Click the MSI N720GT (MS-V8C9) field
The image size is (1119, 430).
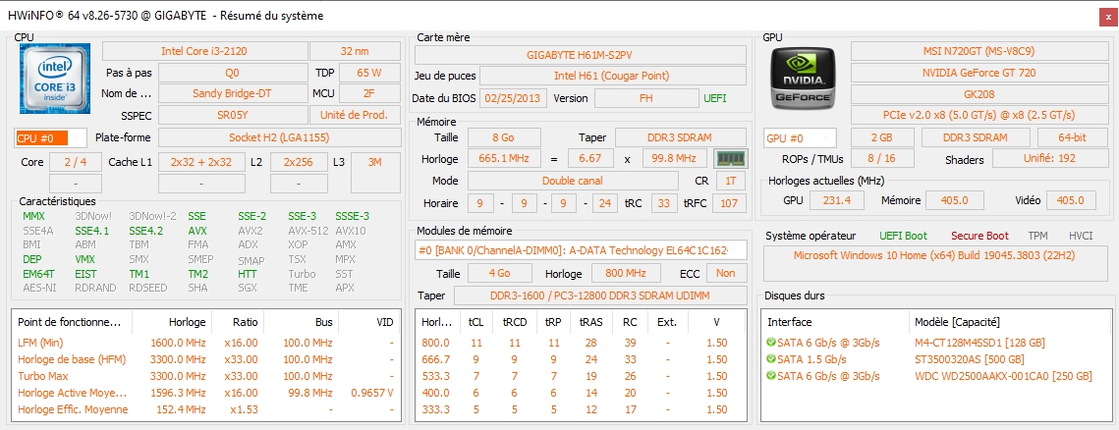979,51
